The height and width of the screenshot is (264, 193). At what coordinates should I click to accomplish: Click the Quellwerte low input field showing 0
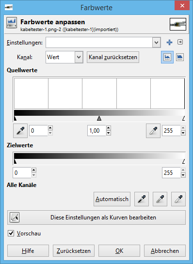pyautogui.click(x=39, y=131)
